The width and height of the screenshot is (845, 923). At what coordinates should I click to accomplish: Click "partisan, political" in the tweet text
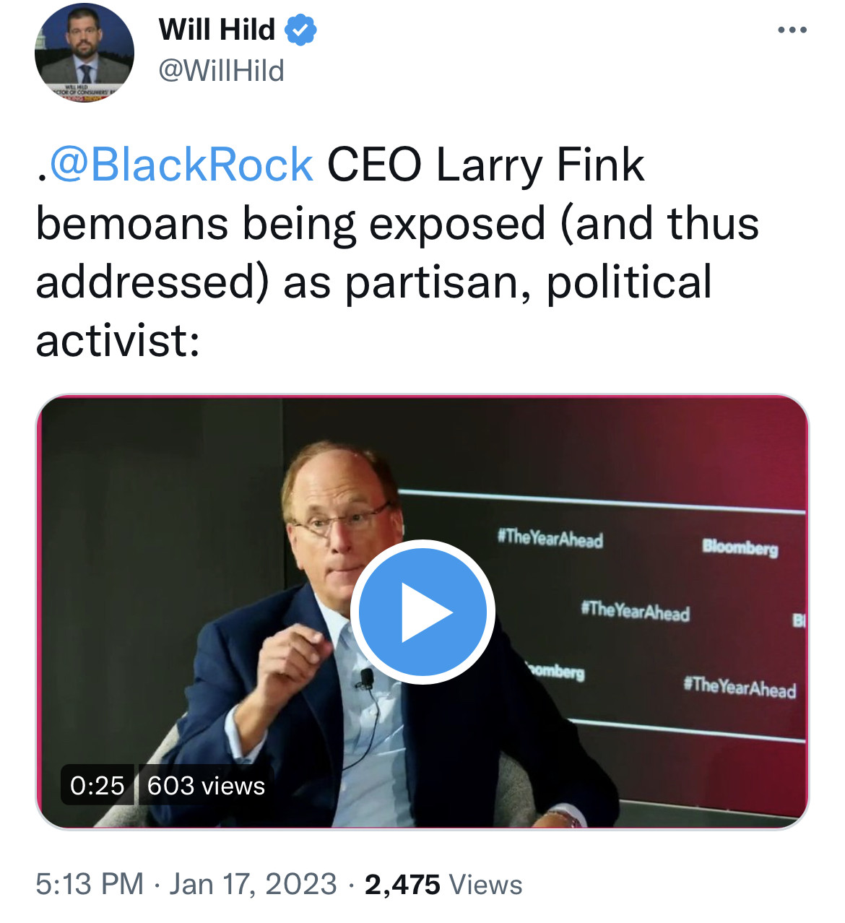[x=527, y=282]
